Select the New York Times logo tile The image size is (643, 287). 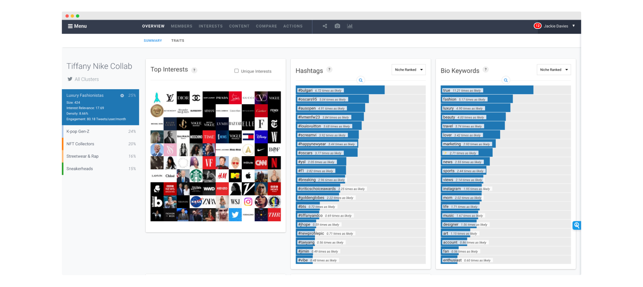tap(274, 124)
